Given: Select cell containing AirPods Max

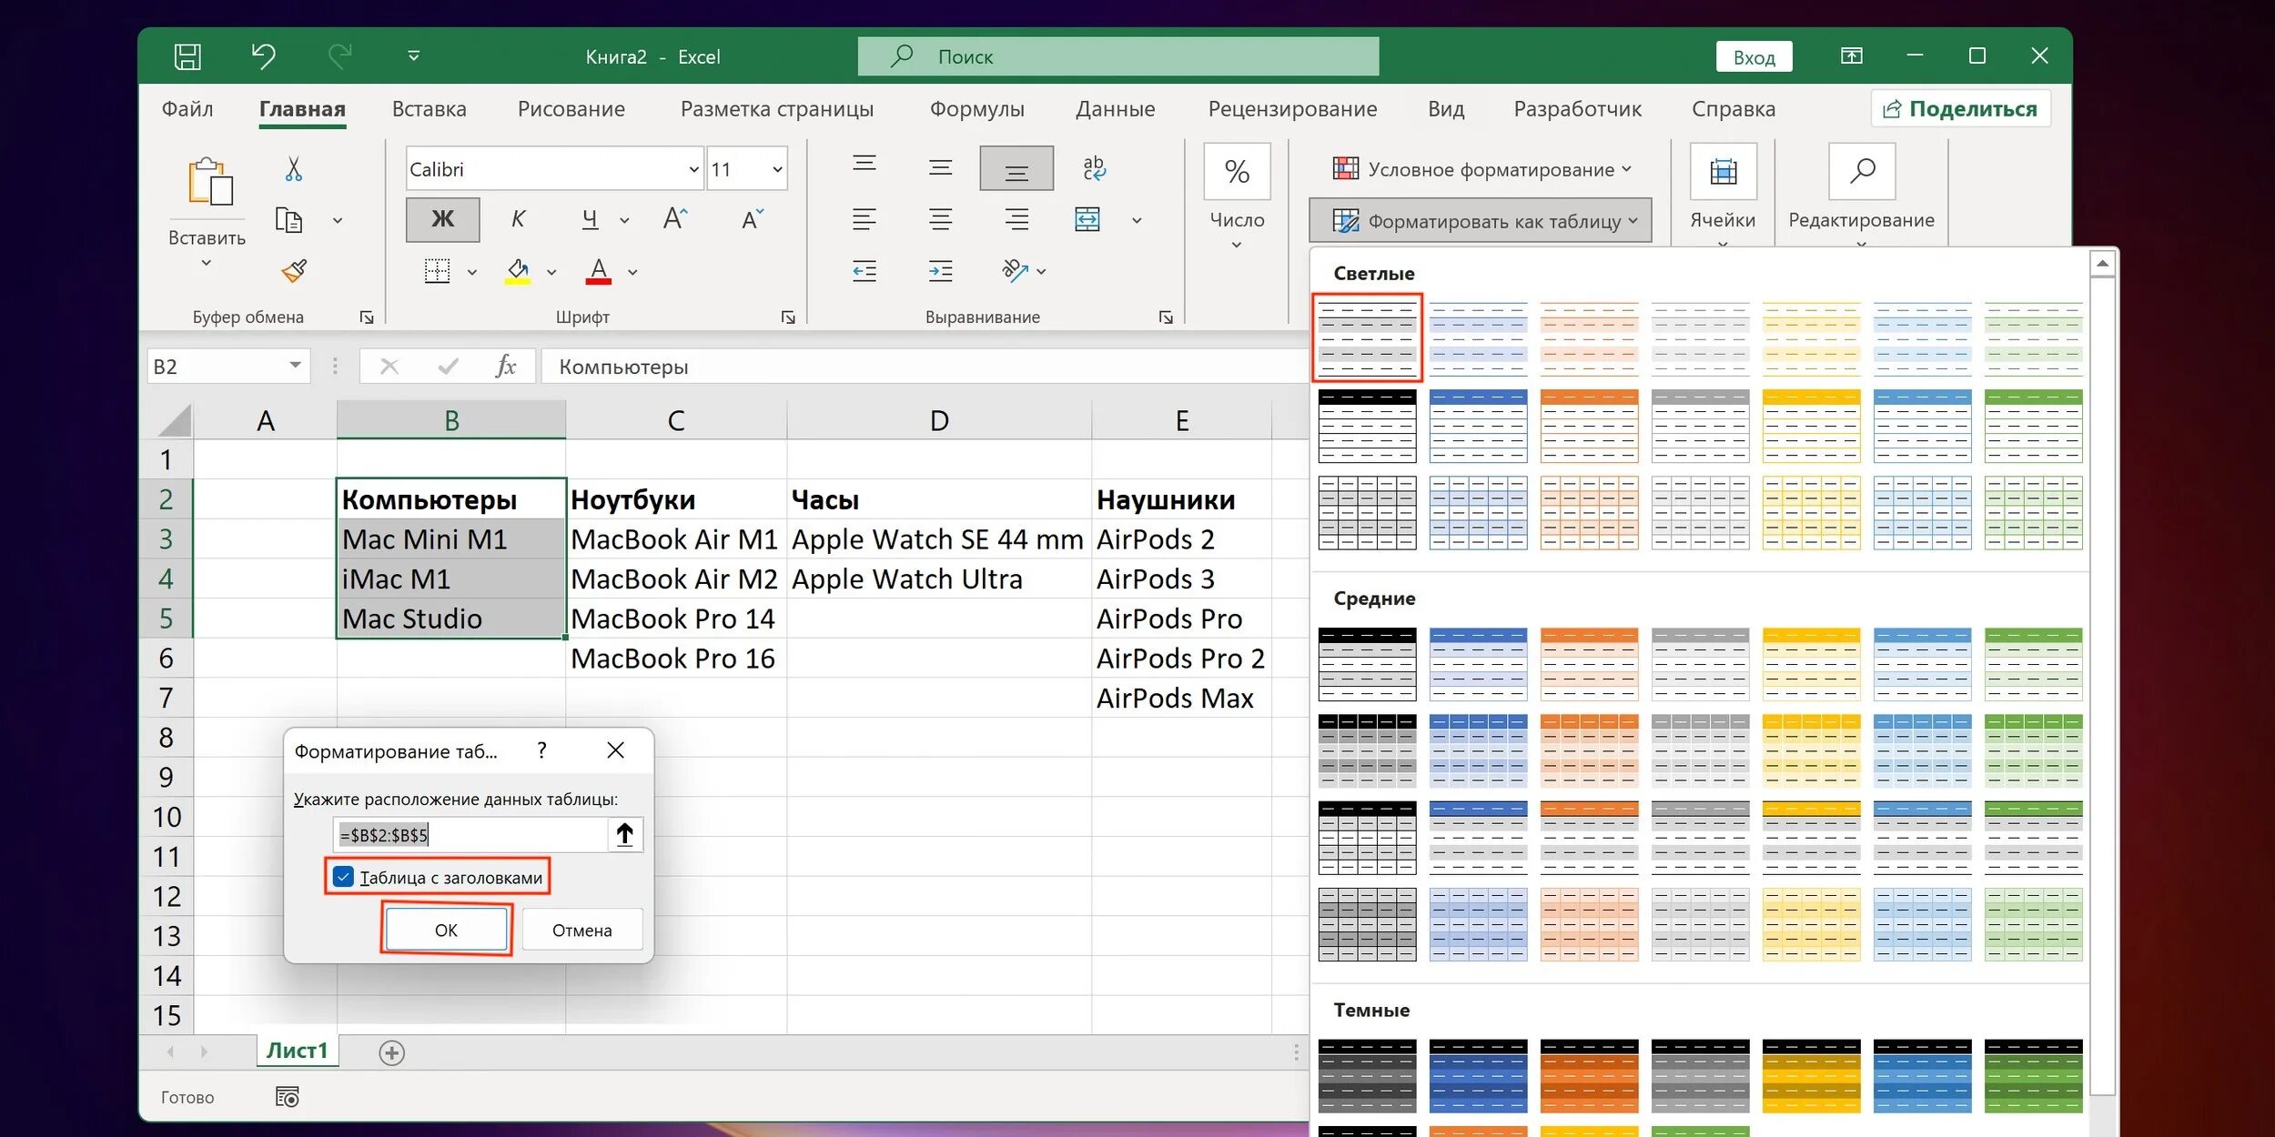Looking at the screenshot, I should (1181, 698).
